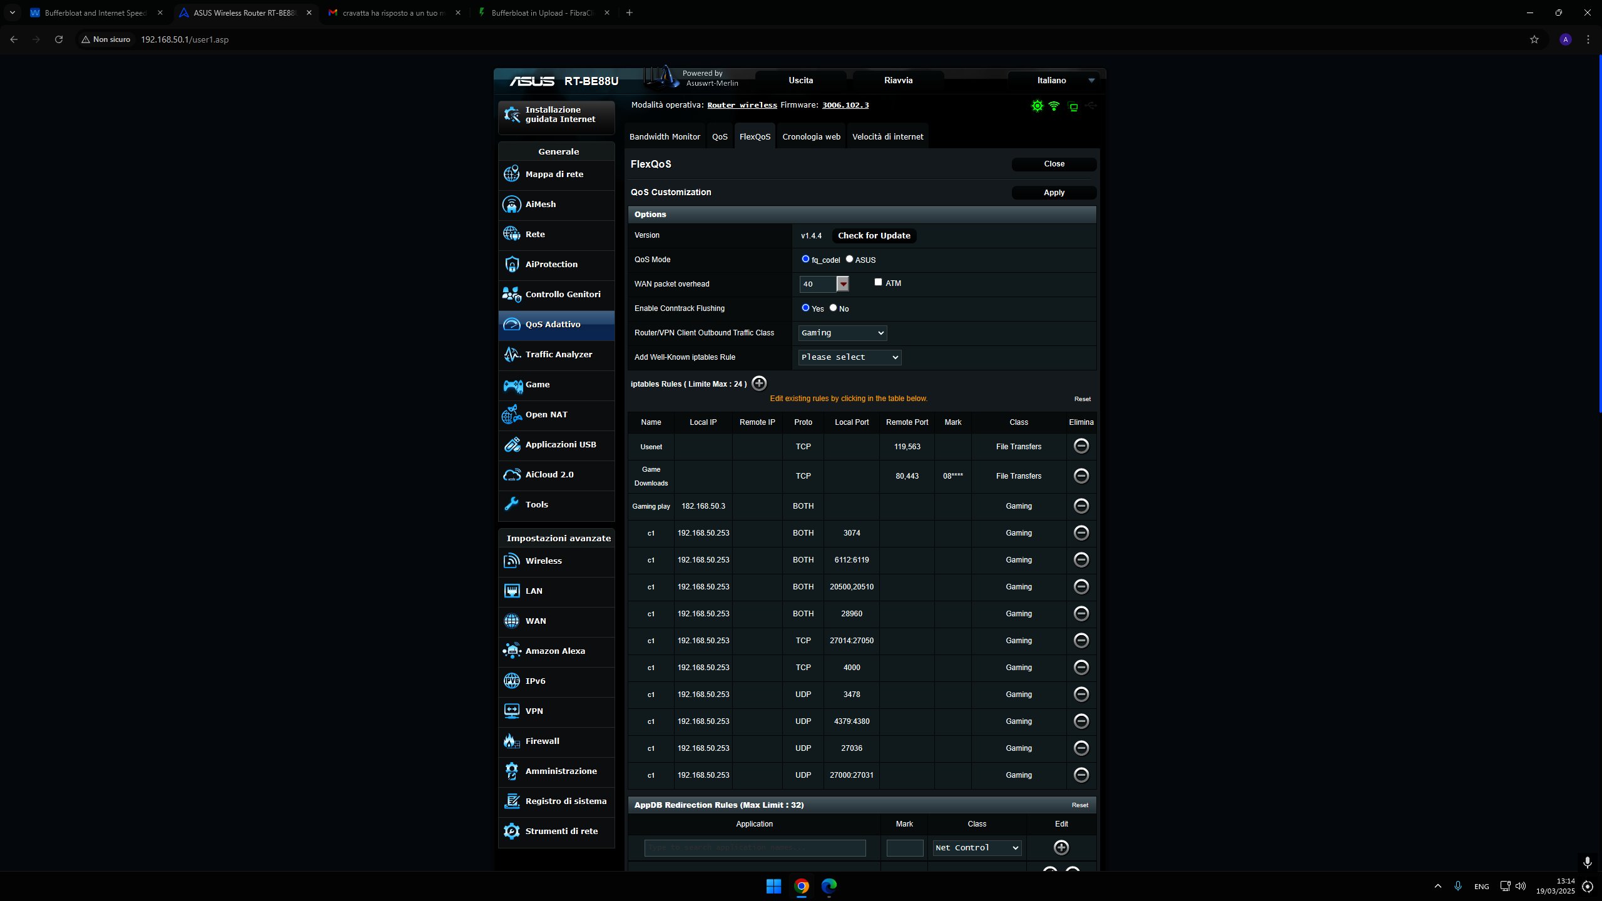This screenshot has height=901, width=1602.
Task: Delete the c1 port 3074 rule
Action: click(x=1081, y=533)
